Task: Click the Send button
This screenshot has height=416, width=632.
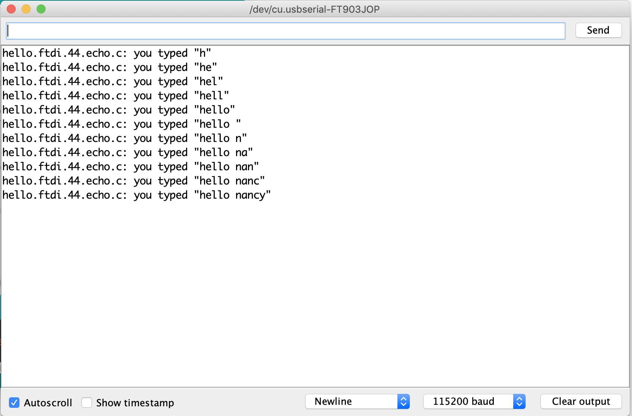Action: click(598, 30)
